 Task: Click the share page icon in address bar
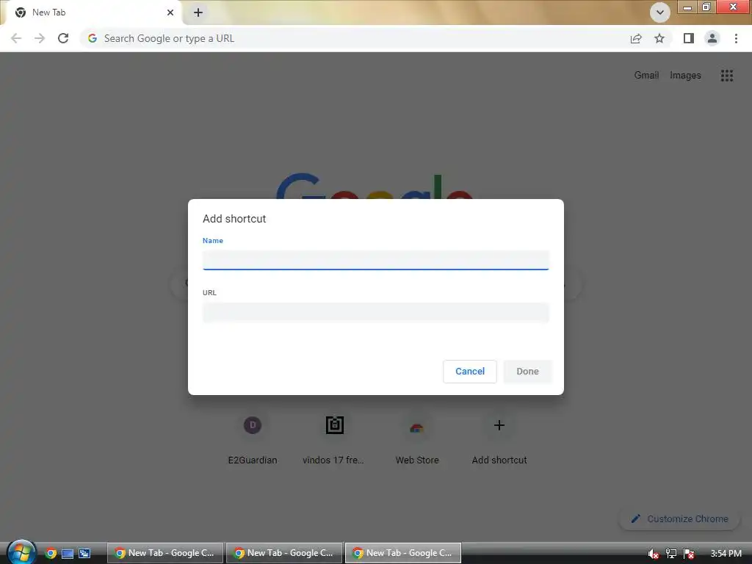(x=636, y=38)
